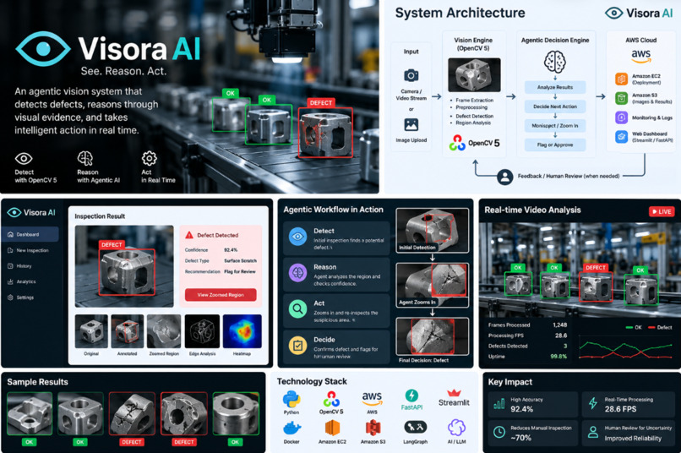Click the '99.8%' uptime value
The width and height of the screenshot is (681, 453).
pos(558,356)
